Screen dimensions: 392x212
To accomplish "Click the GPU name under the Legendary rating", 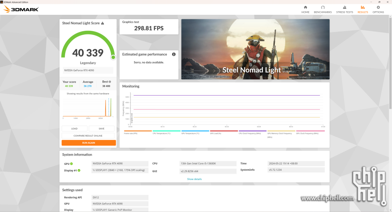I will 88,70.
